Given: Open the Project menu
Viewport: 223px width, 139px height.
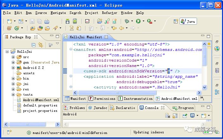Looking at the screenshot, I should (x=91, y=13).
